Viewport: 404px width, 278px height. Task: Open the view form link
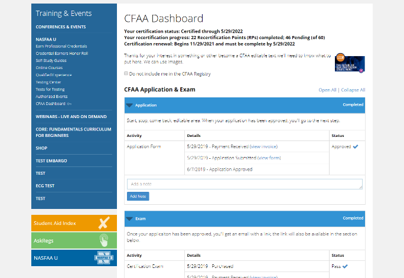[269, 158]
